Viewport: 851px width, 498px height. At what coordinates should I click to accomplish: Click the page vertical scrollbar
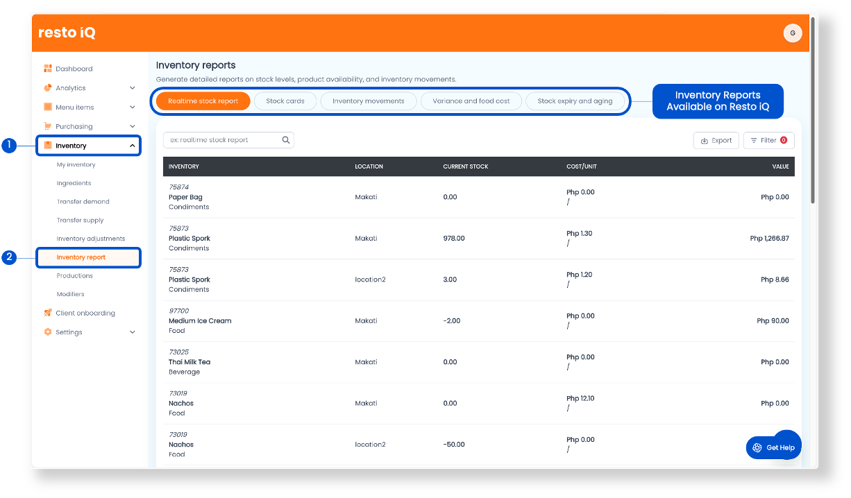[x=814, y=111]
